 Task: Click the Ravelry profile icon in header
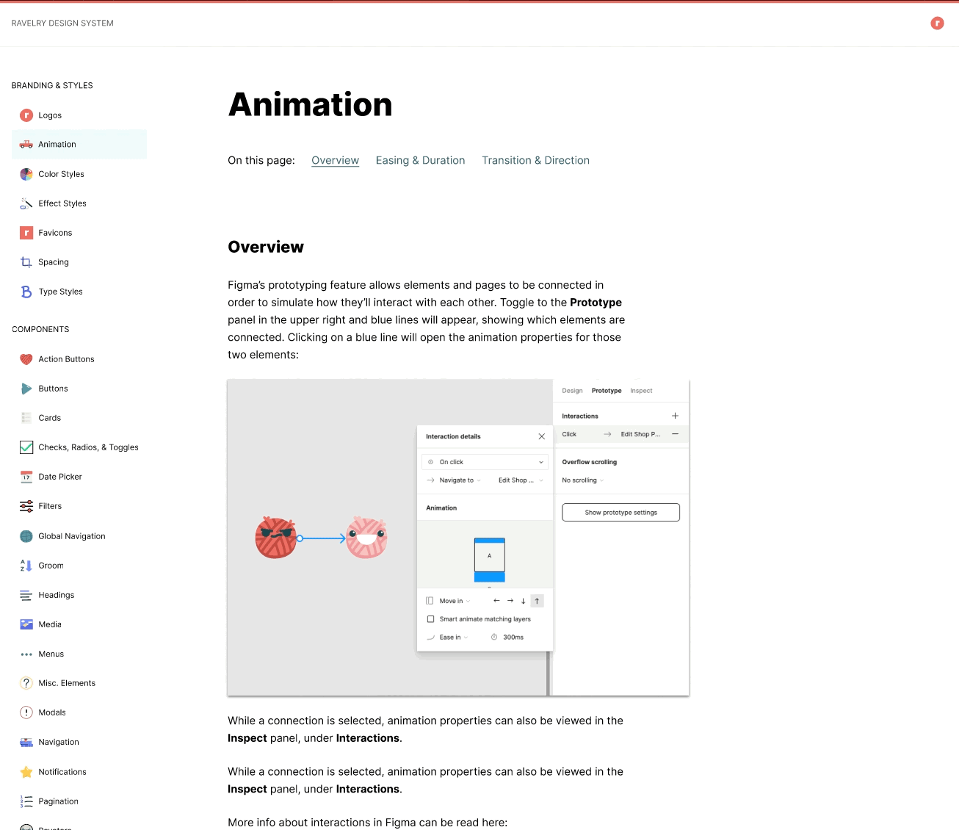click(x=937, y=24)
